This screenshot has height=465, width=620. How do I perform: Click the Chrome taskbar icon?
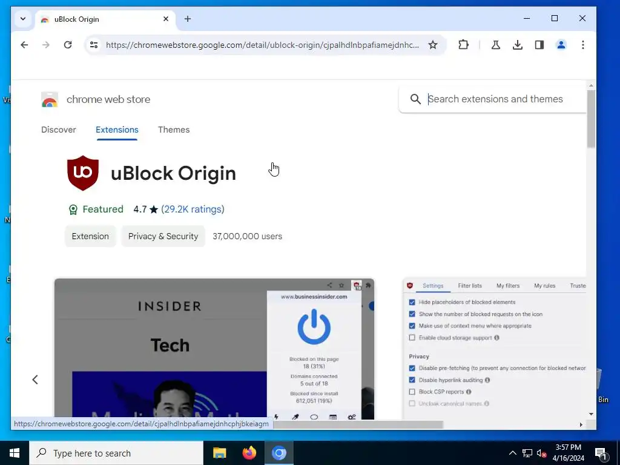coord(279,453)
